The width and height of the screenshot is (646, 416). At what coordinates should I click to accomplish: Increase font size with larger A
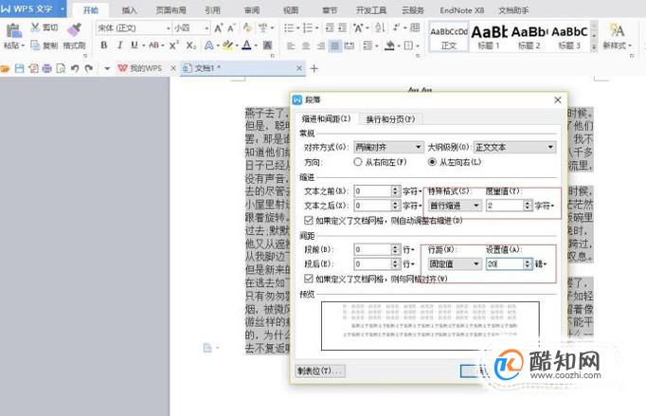(219, 28)
